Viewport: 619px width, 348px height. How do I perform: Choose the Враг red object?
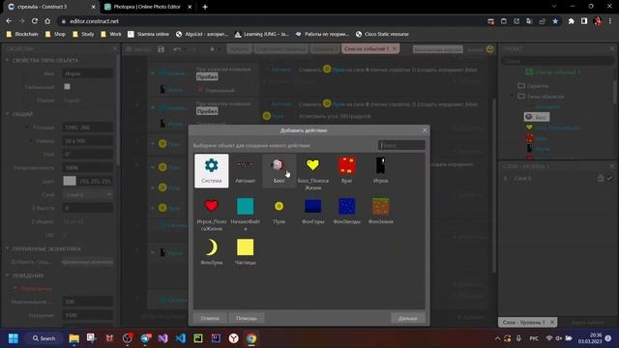(x=346, y=171)
